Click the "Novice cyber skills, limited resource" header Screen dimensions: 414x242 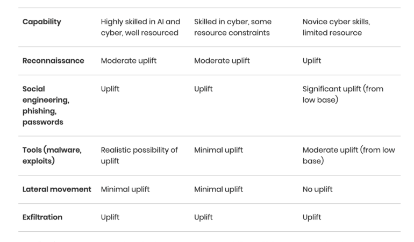click(336, 27)
